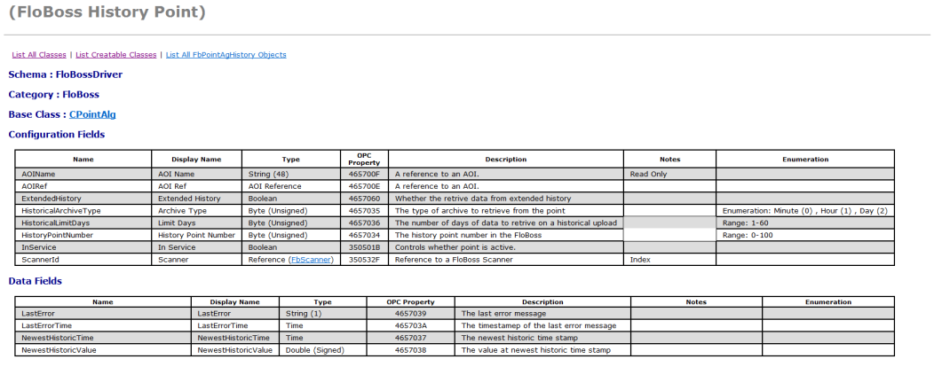The height and width of the screenshot is (367, 934).
Task: Select the HistoricalLimitDays name cell
Action: tap(83, 223)
